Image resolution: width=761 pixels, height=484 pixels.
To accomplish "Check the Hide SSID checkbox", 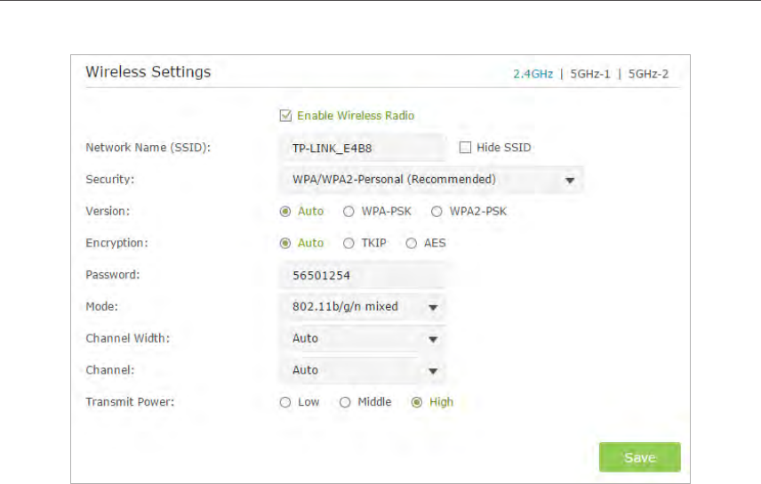I will (465, 147).
